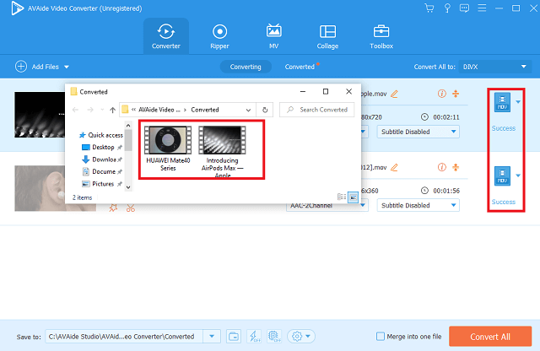This screenshot has height=351, width=540.
Task: Open second video's Subtitle Disabled dropdown
Action: [x=418, y=205]
